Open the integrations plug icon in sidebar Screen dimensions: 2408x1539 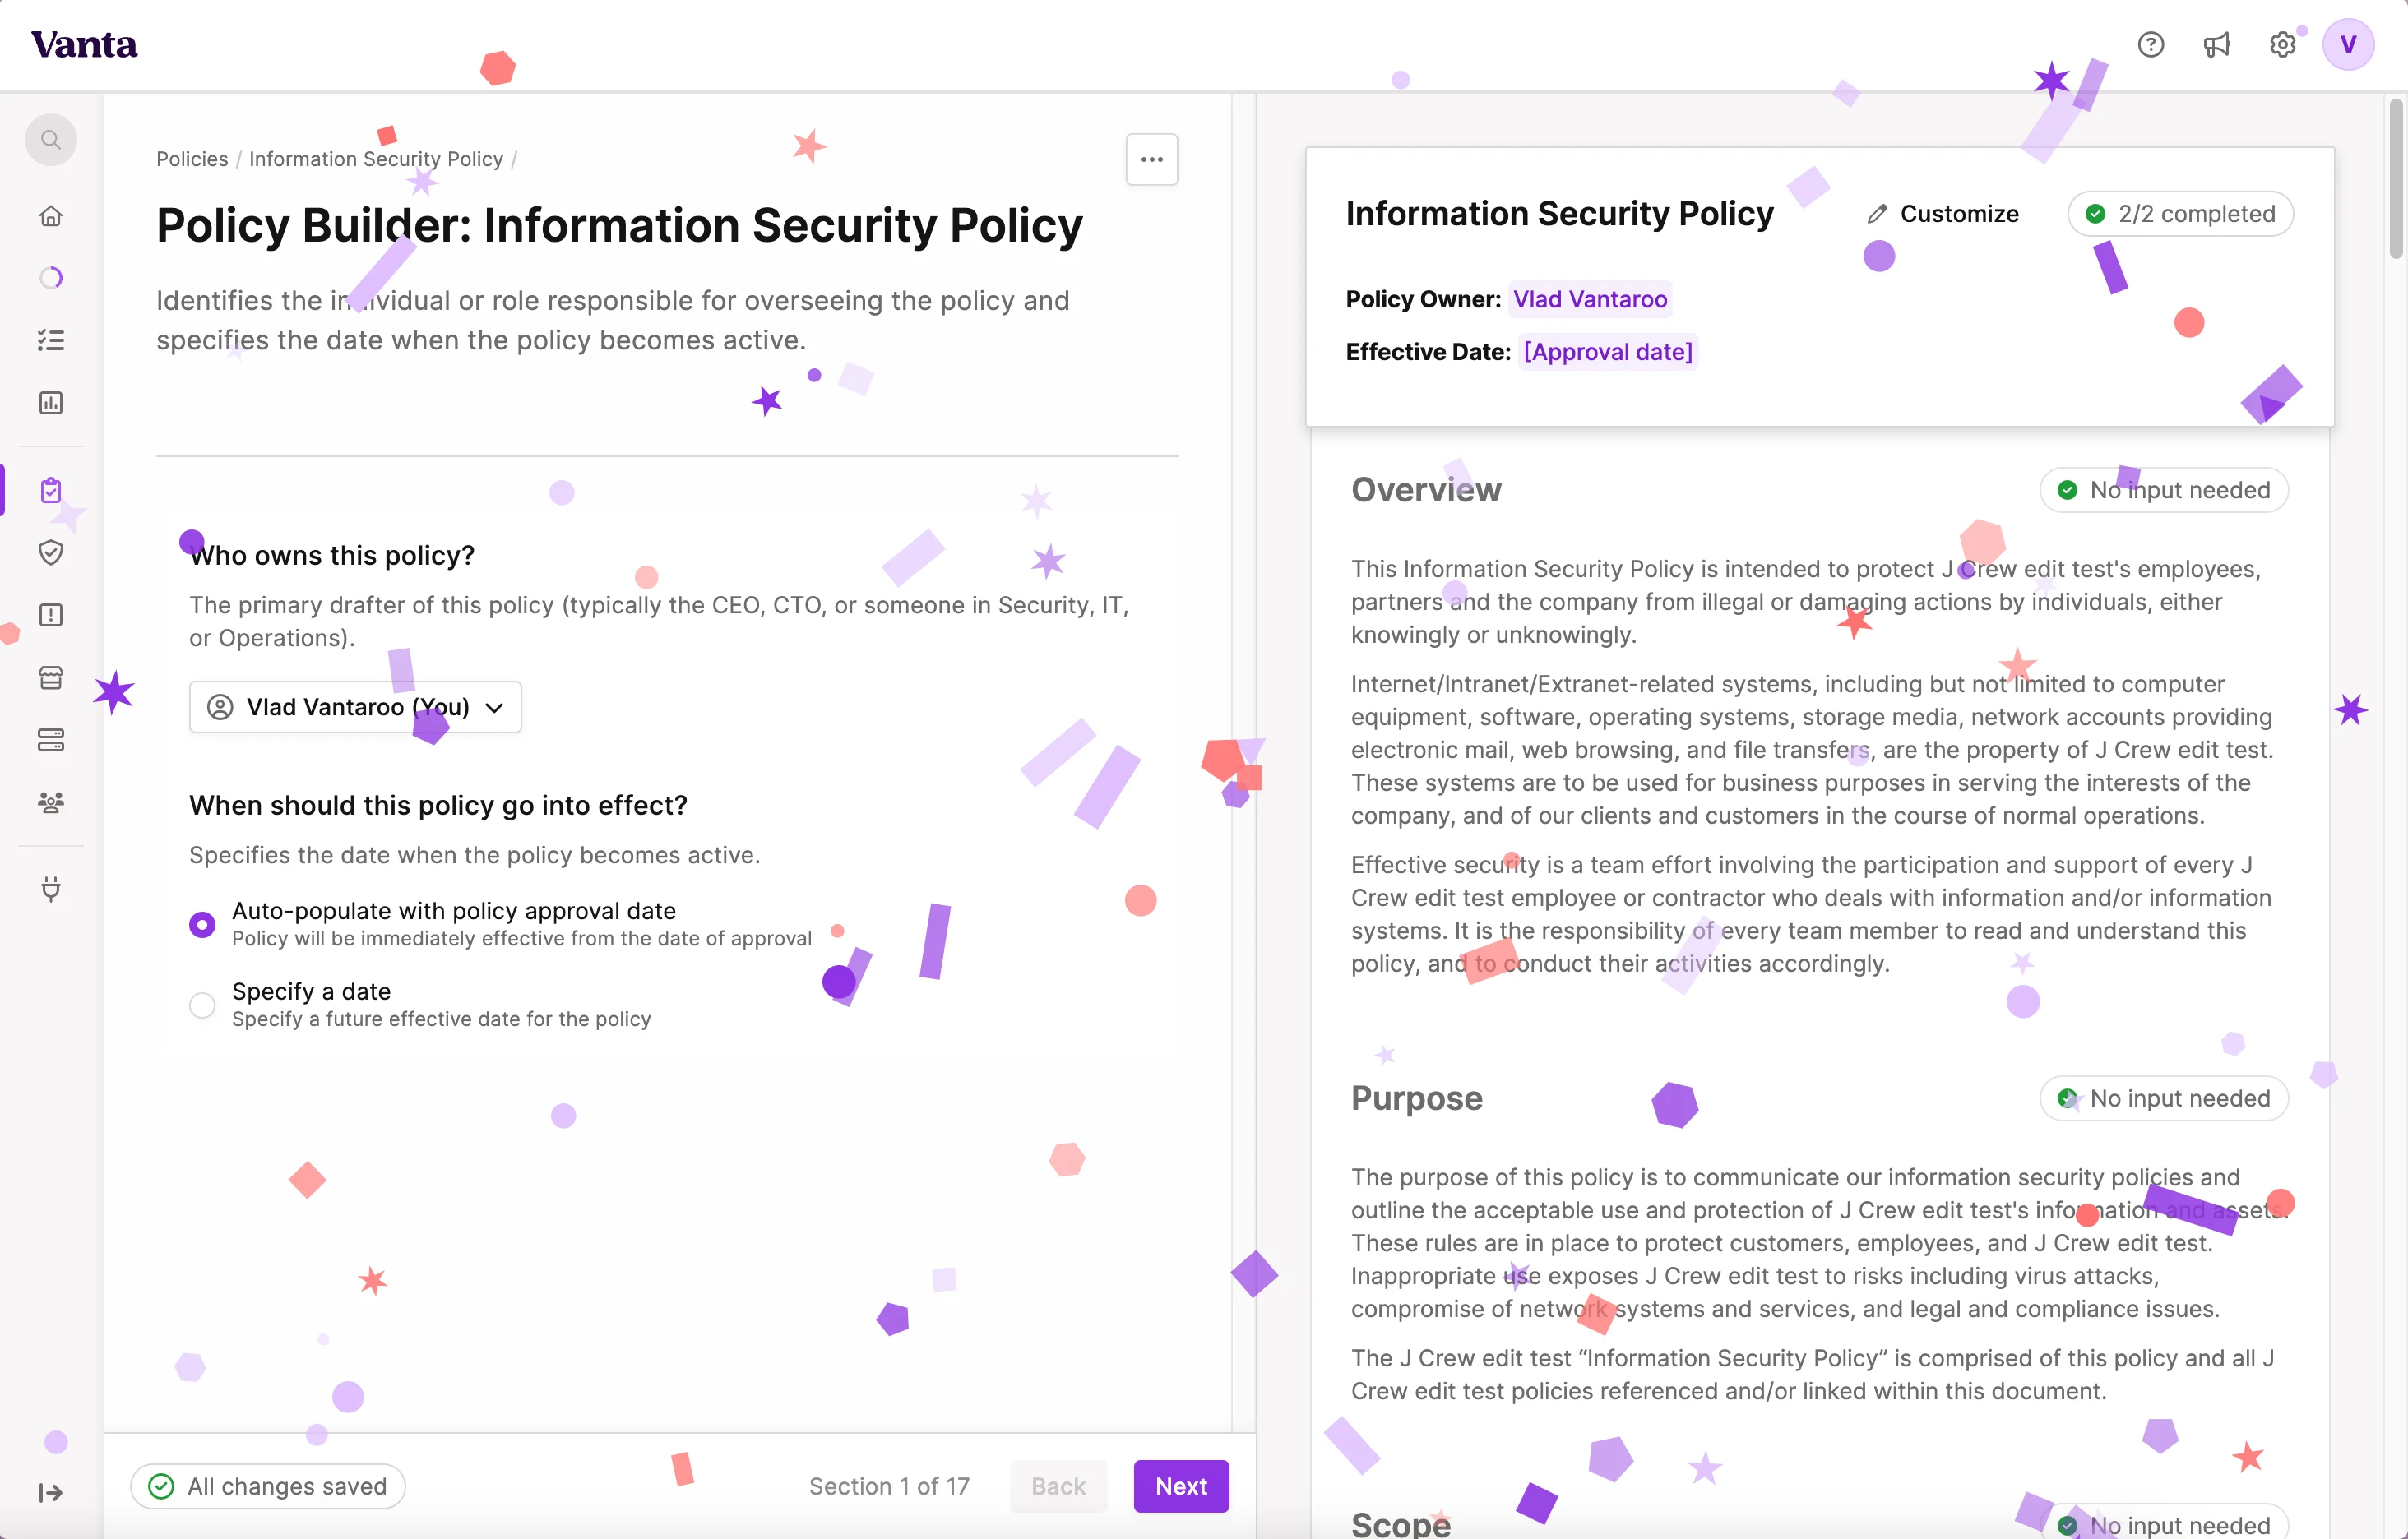(x=51, y=889)
